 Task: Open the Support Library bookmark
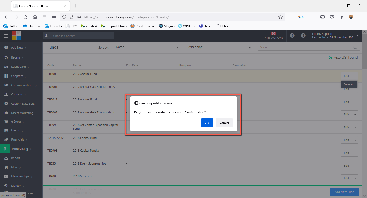(114, 26)
